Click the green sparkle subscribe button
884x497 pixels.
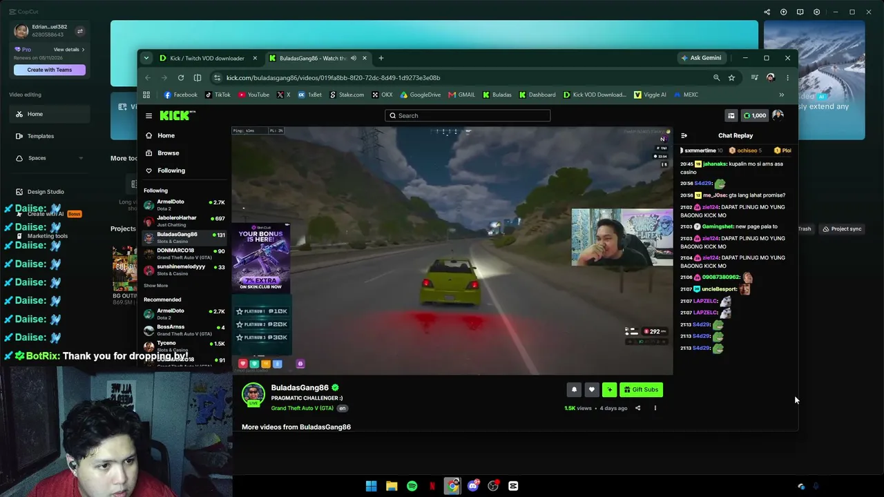(609, 389)
